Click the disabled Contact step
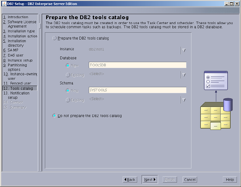241x187 pixels. [x=13, y=102]
